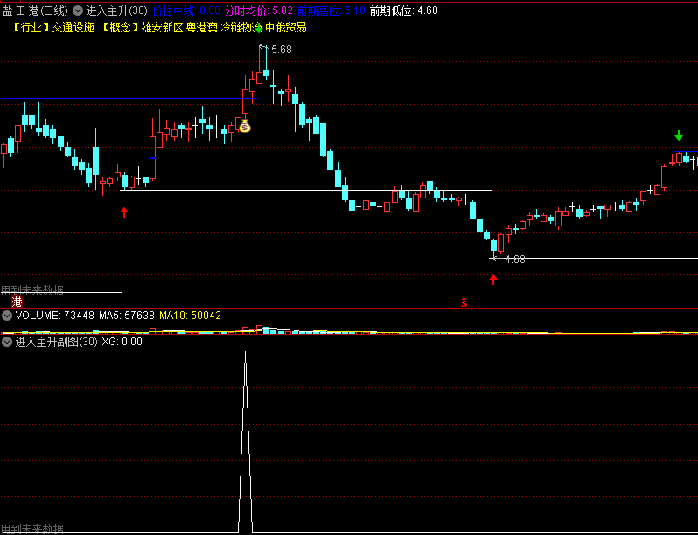
Task: Click the green down arrow near the 5.68 high
Action: coord(259,28)
